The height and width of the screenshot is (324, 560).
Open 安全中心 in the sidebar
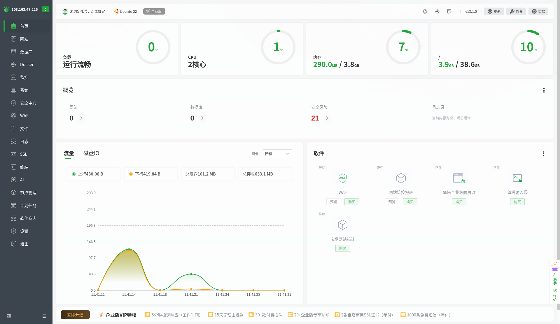pyautogui.click(x=26, y=103)
